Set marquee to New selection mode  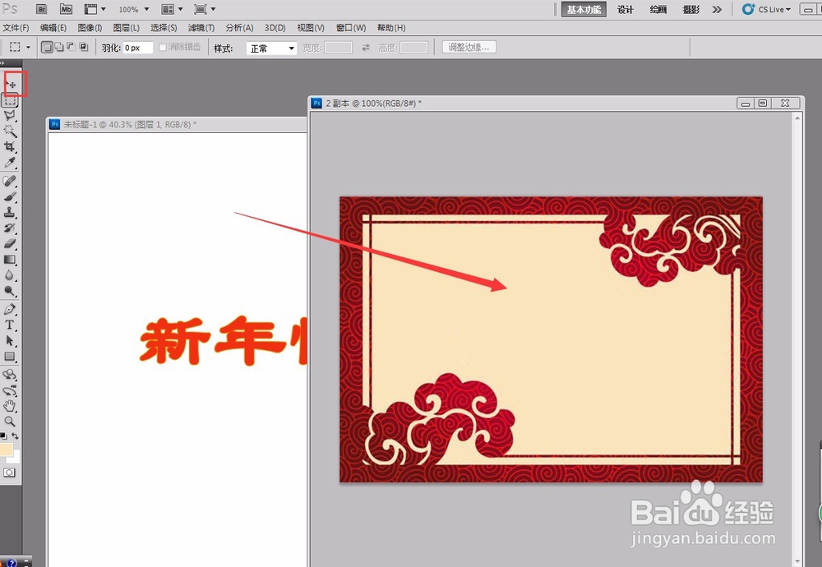pyautogui.click(x=47, y=47)
